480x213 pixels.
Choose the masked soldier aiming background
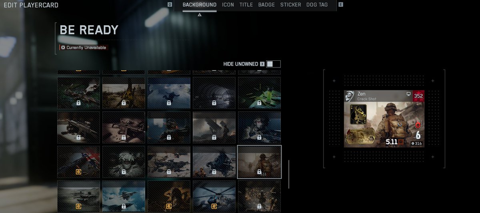pyautogui.click(x=259, y=127)
